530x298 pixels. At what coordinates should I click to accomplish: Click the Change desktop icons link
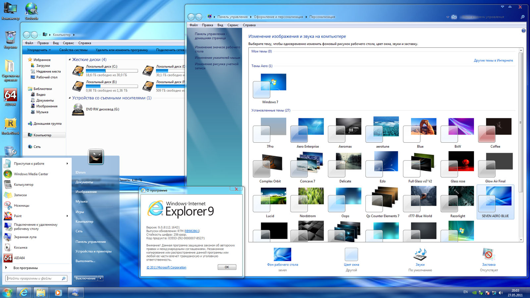pyautogui.click(x=217, y=49)
